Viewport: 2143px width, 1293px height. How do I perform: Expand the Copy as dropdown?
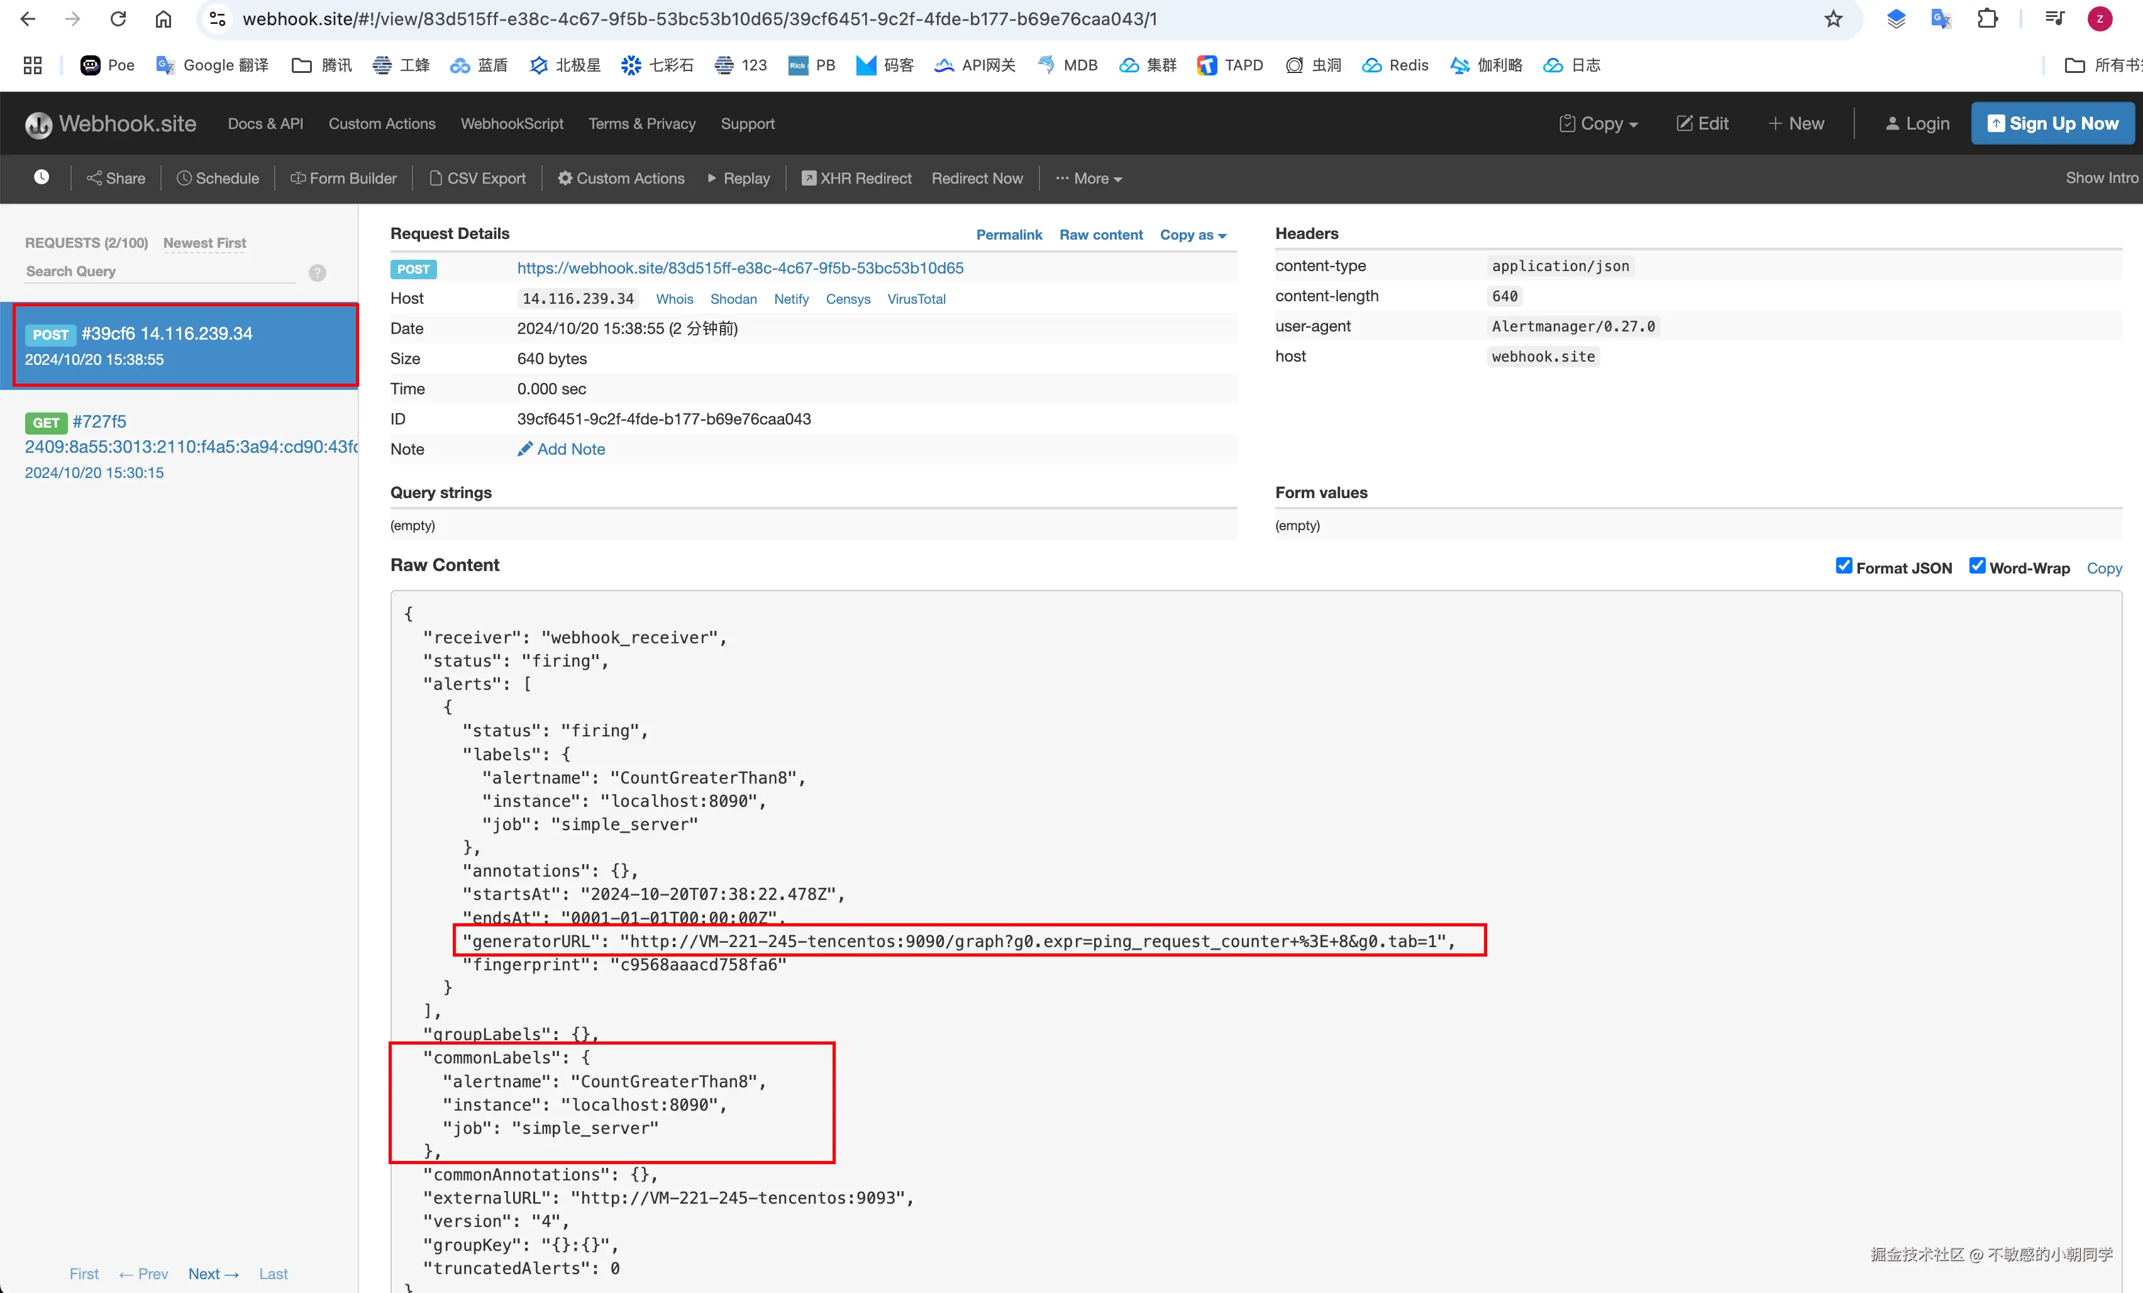(1192, 235)
